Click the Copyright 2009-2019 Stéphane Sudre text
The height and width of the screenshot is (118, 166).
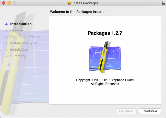105,80
